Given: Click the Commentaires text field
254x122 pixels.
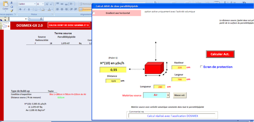Looking at the screenshot, I should pos(172,116).
